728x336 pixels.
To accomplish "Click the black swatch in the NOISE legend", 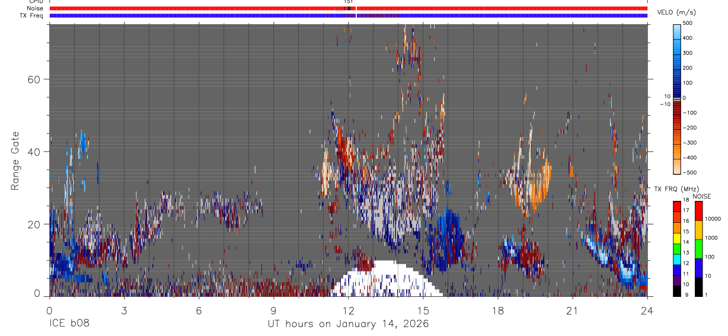I will coord(698,287).
